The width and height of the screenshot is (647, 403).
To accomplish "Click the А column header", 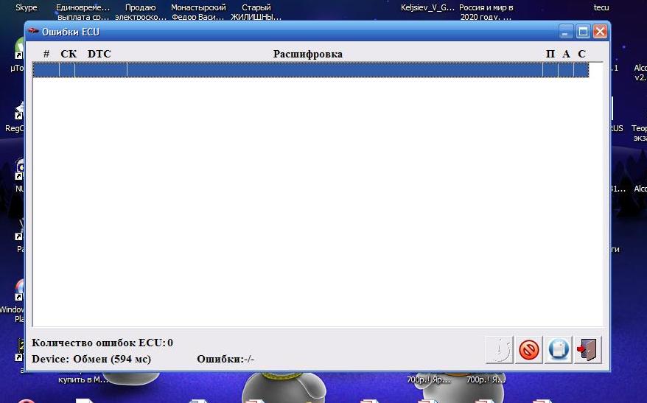I will [x=566, y=54].
